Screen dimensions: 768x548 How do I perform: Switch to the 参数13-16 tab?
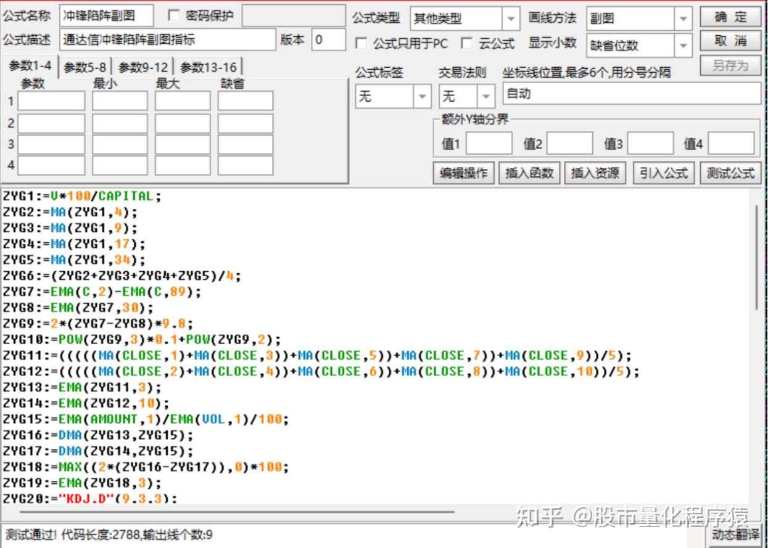208,67
